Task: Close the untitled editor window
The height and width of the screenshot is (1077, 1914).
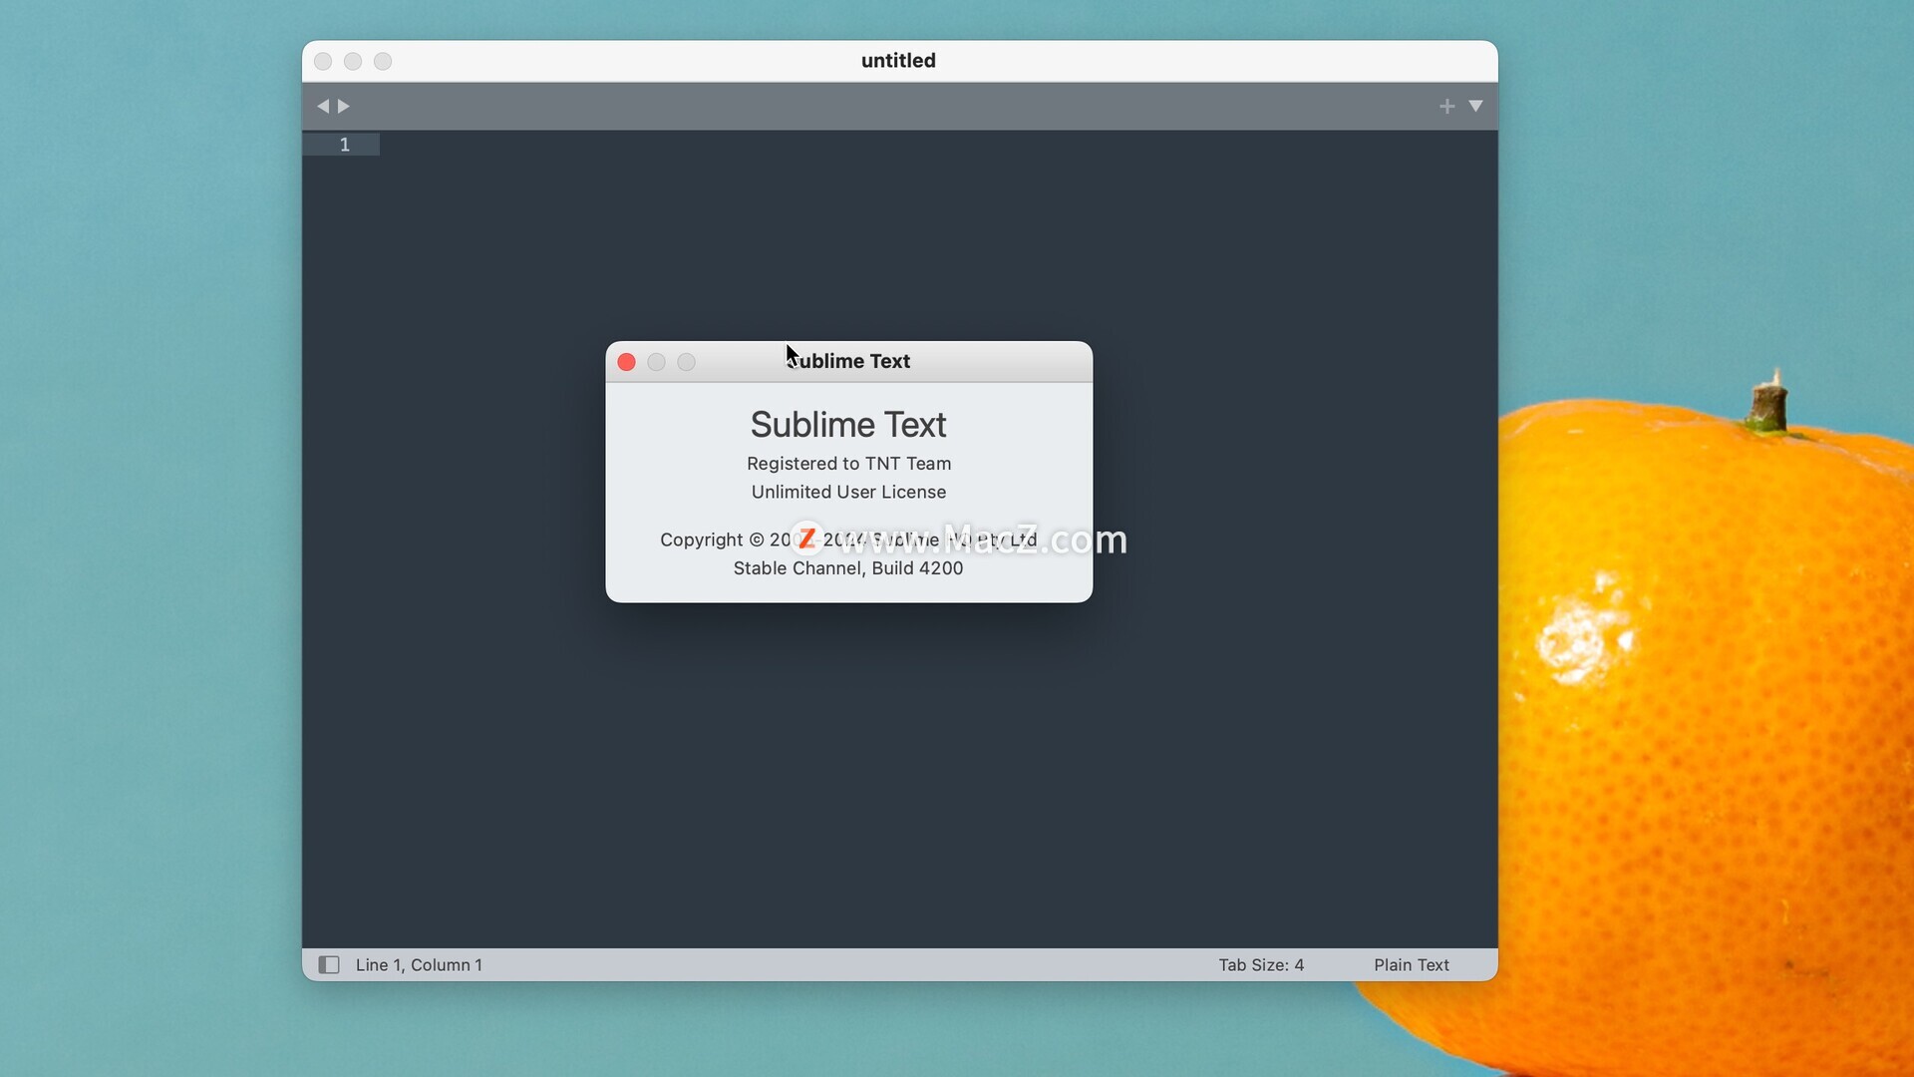Action: [323, 61]
